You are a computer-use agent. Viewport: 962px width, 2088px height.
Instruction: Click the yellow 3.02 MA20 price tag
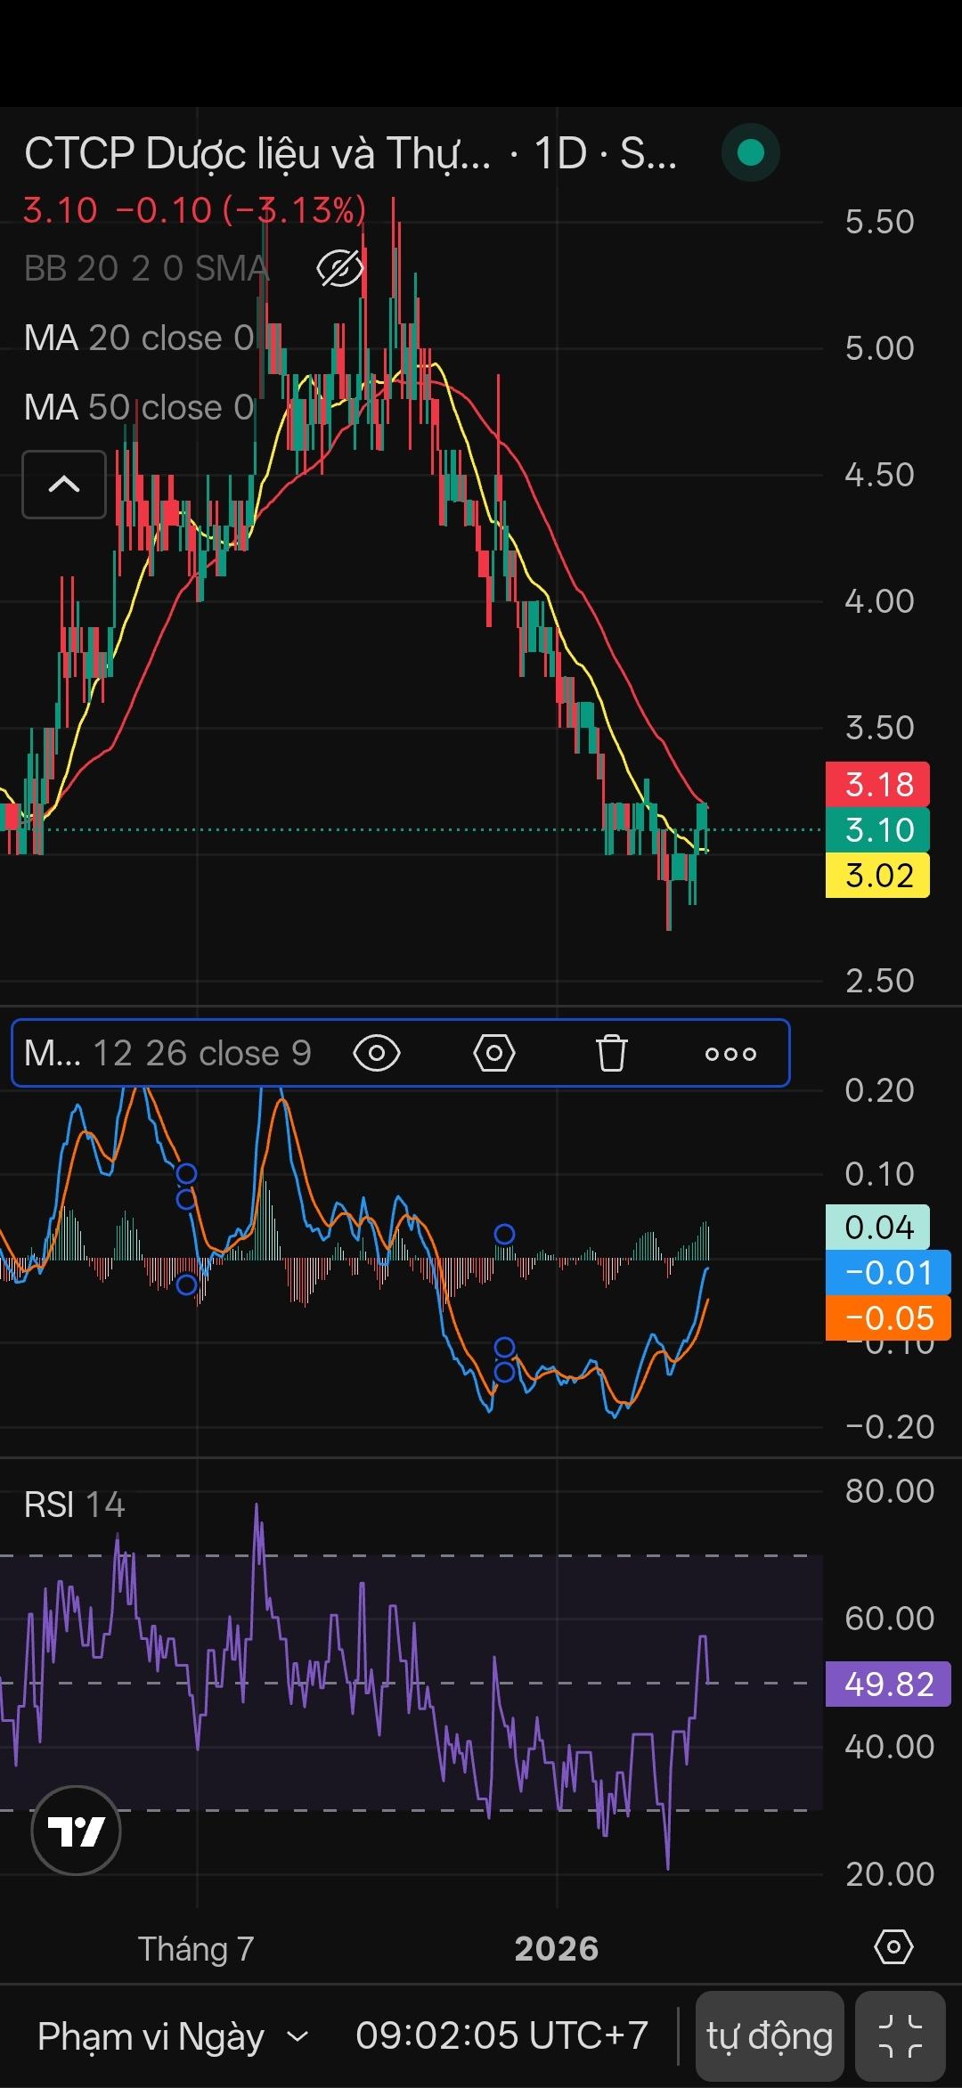877,875
